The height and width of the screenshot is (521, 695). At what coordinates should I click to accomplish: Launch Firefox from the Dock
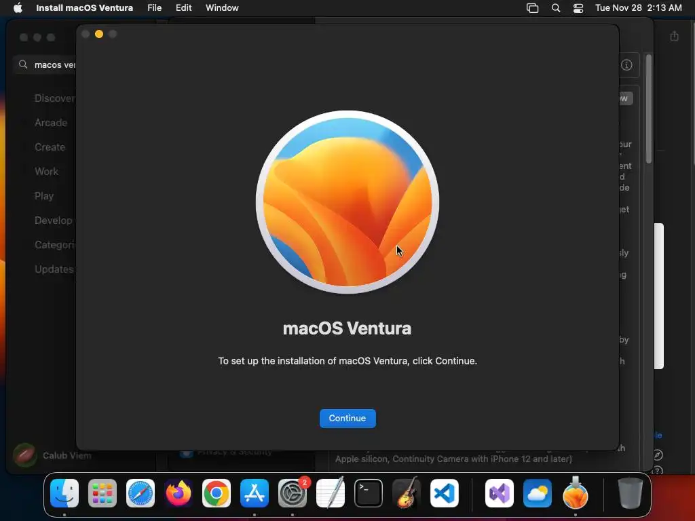(x=179, y=493)
